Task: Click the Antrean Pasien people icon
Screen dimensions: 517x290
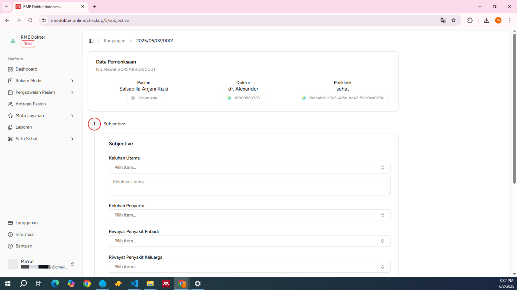Action: tap(10, 104)
